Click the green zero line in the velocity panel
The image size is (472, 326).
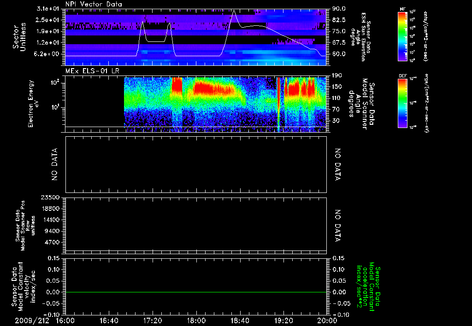(196, 292)
